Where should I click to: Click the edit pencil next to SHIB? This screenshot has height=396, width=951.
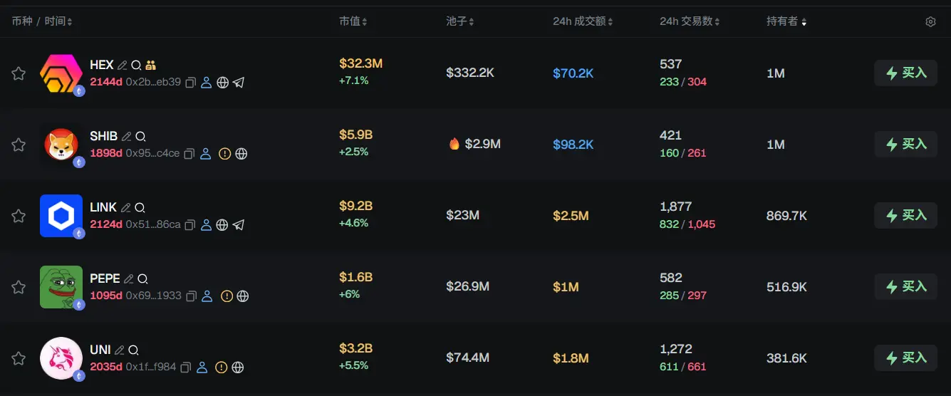coord(127,137)
